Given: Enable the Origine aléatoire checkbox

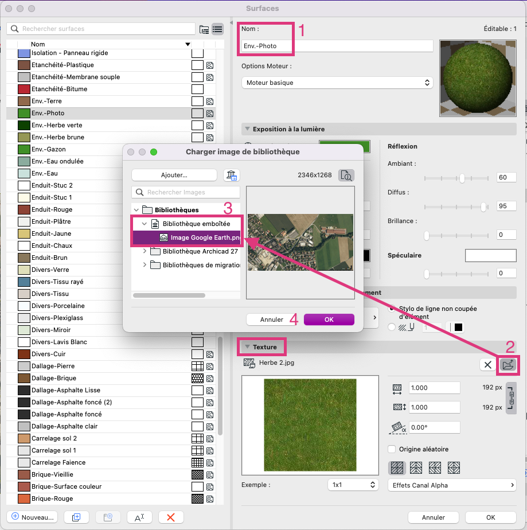Looking at the screenshot, I should point(392,449).
